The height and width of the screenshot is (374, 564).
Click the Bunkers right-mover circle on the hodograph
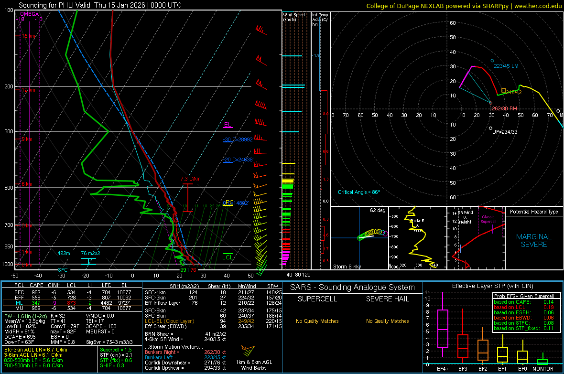click(490, 103)
